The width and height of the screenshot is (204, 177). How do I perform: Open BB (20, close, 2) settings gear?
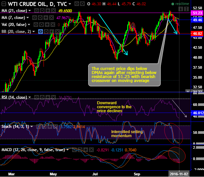(46, 32)
